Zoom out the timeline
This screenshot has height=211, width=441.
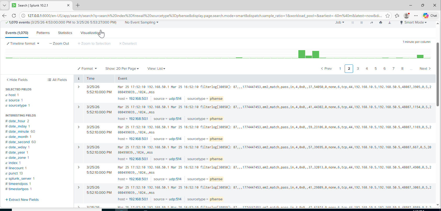(59, 44)
